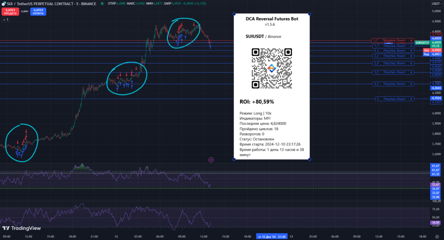Click the DCA Reversal Futures Bot heading
The height and width of the screenshot is (240, 444).
[272, 19]
